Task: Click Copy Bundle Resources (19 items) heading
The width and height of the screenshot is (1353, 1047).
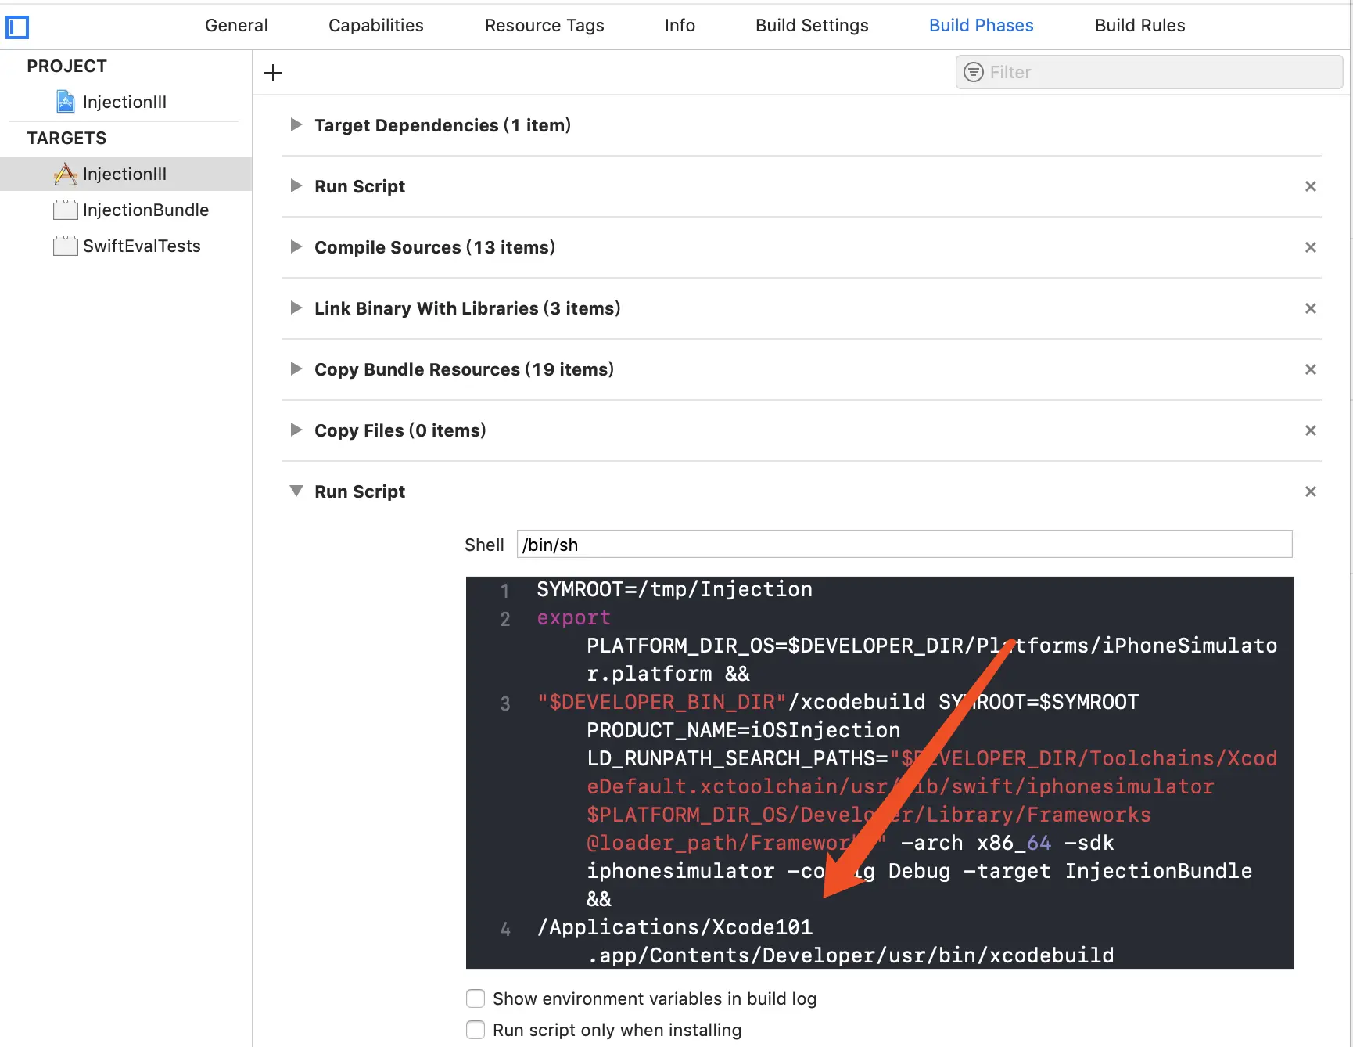Action: [x=465, y=369]
